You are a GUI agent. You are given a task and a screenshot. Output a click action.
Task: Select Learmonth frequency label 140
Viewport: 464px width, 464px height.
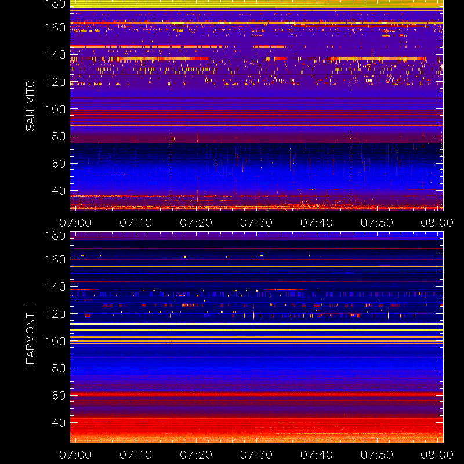point(55,287)
